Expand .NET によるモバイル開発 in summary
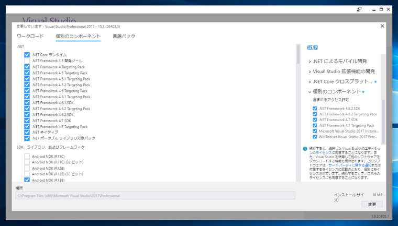 tap(309, 62)
